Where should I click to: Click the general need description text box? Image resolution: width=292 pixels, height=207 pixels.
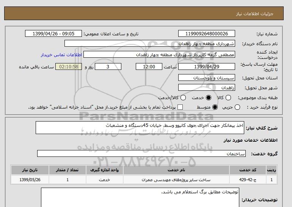click(140, 128)
